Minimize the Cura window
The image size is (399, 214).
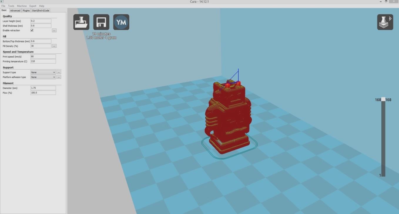tap(381, 2)
